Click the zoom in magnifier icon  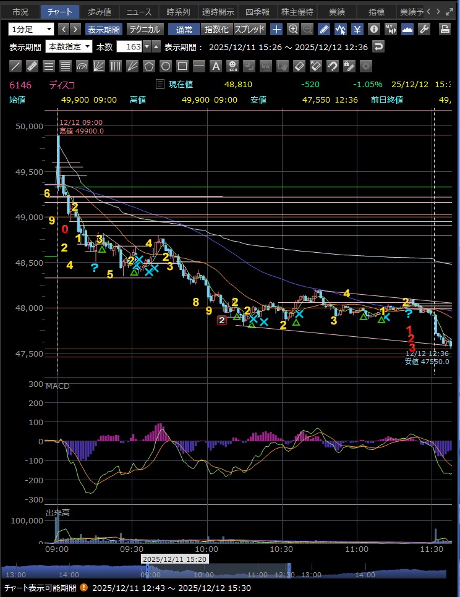point(292,29)
